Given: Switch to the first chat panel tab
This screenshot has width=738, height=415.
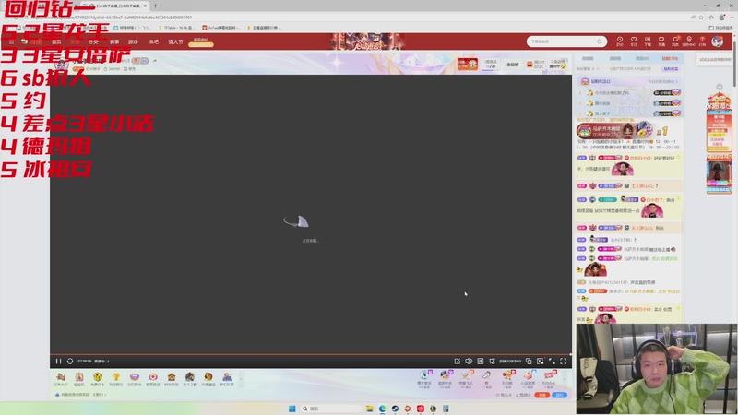Looking at the screenshot, I should [x=588, y=59].
